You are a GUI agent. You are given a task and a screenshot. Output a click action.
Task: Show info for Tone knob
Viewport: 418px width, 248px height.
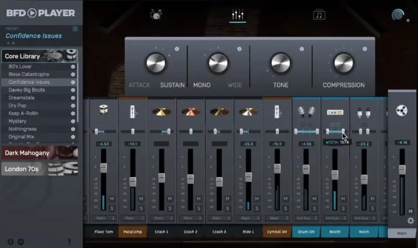coord(302,49)
